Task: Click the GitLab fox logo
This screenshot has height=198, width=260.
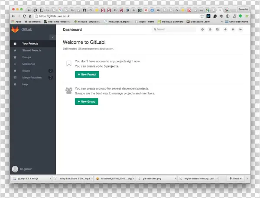Action: pos(15,29)
